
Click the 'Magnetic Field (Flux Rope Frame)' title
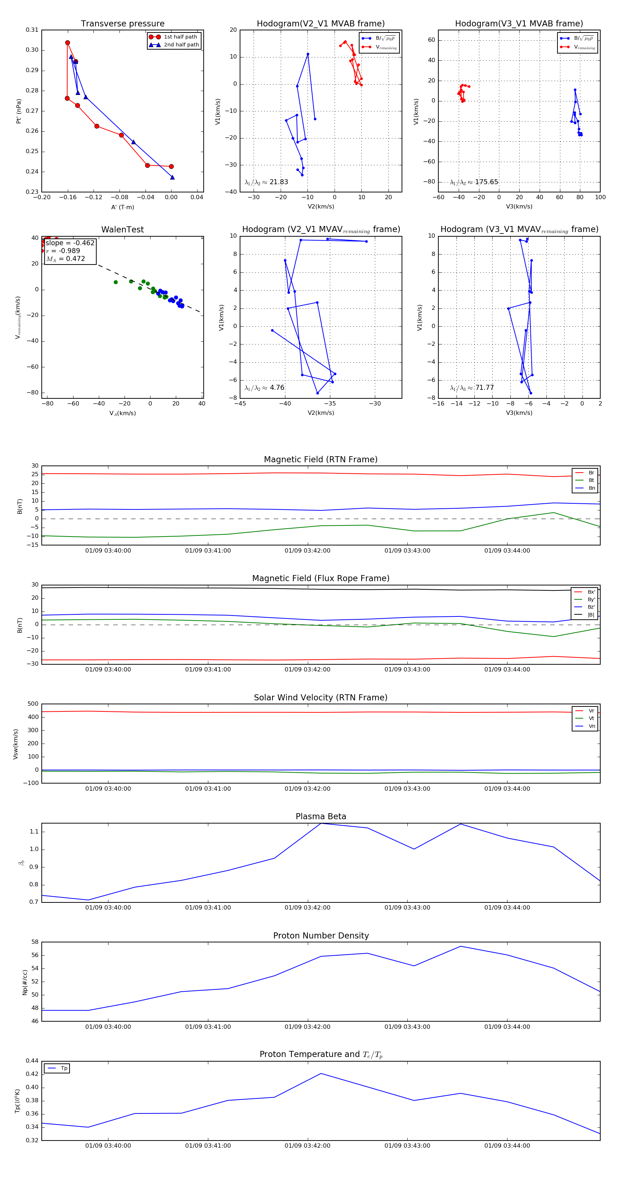[321, 579]
